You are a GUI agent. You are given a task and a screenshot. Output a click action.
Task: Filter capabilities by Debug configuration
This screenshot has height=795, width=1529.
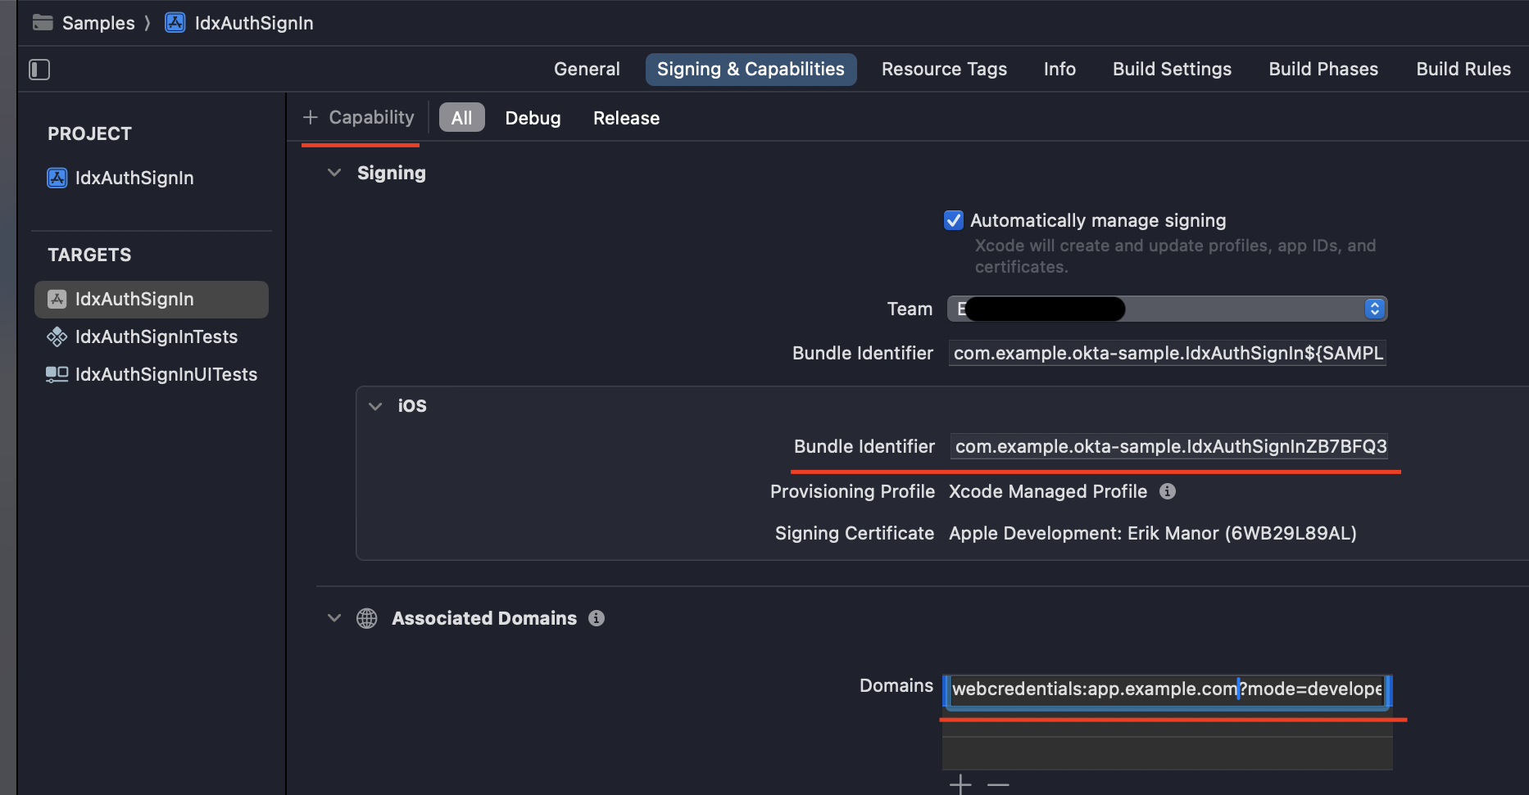tap(533, 118)
